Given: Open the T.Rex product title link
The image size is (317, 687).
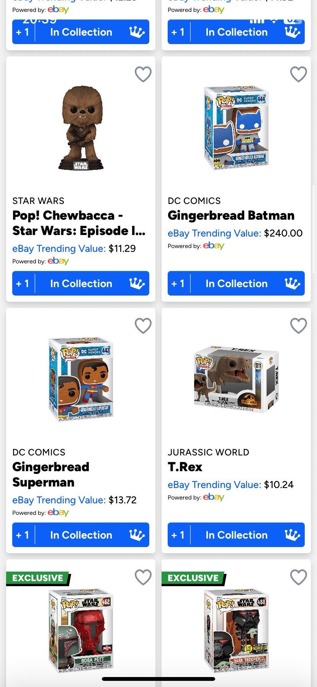Looking at the screenshot, I should click(x=185, y=467).
